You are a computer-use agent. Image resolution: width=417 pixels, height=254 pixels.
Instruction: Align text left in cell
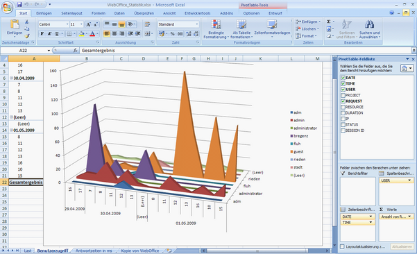pos(107,33)
